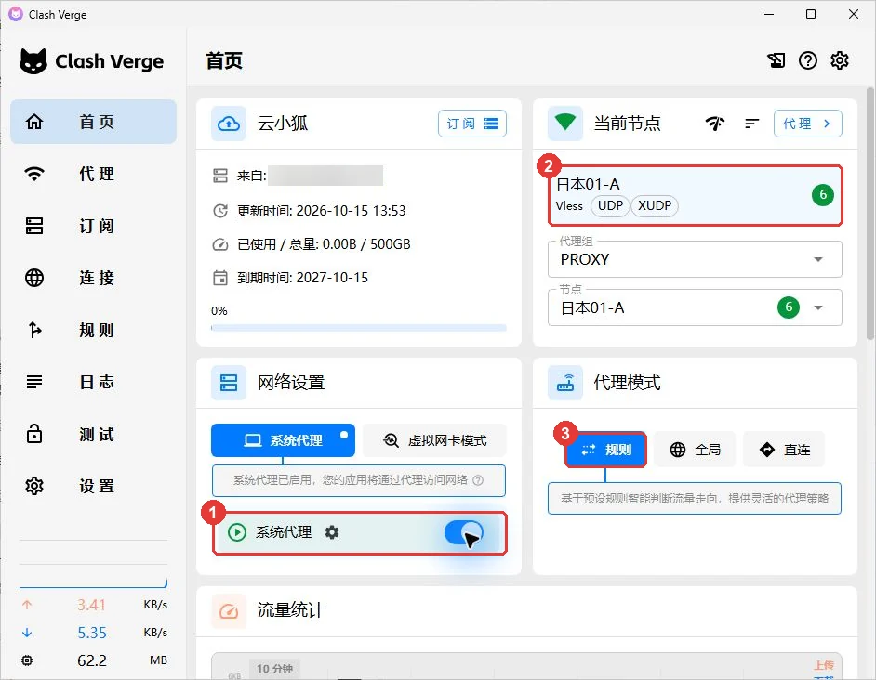Select the 虚拟网卡模式 tab
The image size is (876, 680).
coord(434,440)
